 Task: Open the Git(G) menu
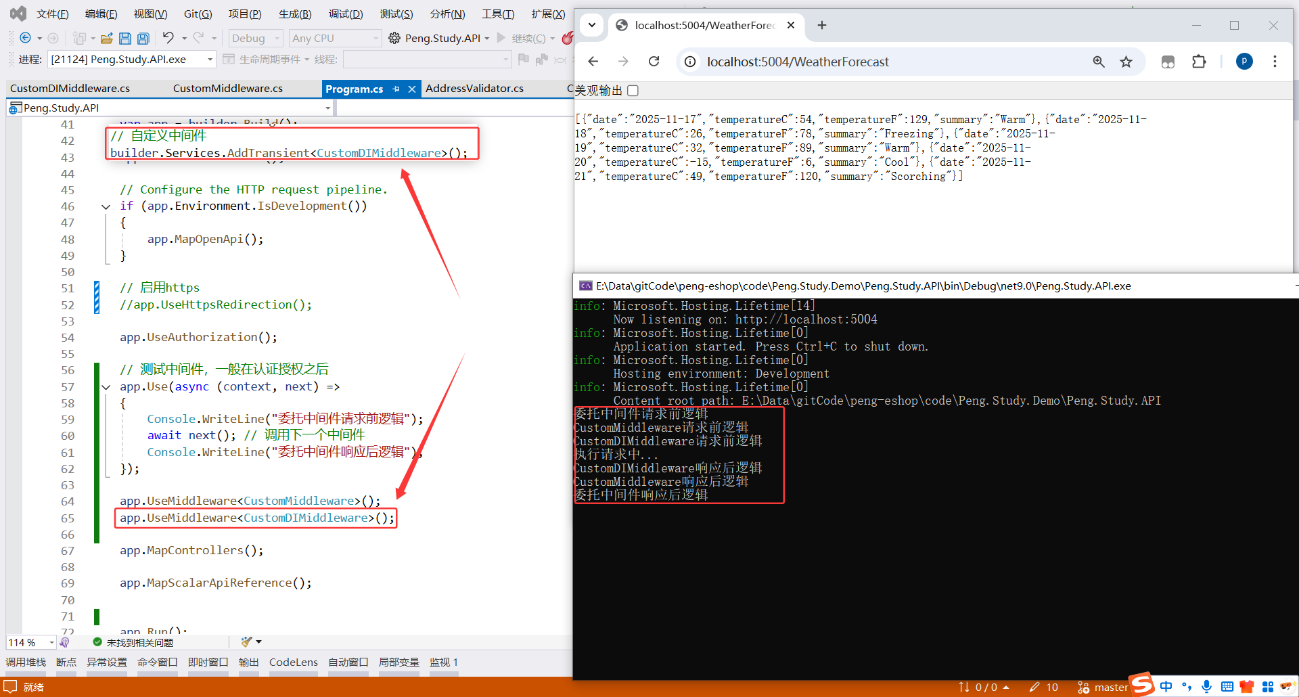click(x=198, y=14)
